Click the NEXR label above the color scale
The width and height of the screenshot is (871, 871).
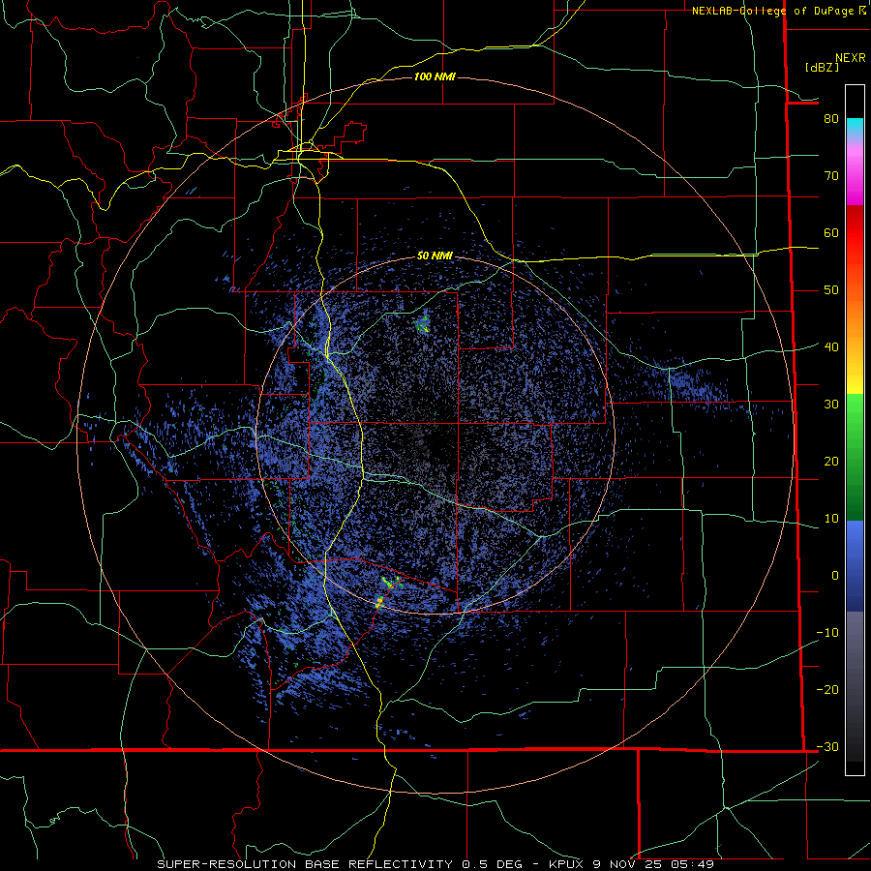tap(850, 58)
